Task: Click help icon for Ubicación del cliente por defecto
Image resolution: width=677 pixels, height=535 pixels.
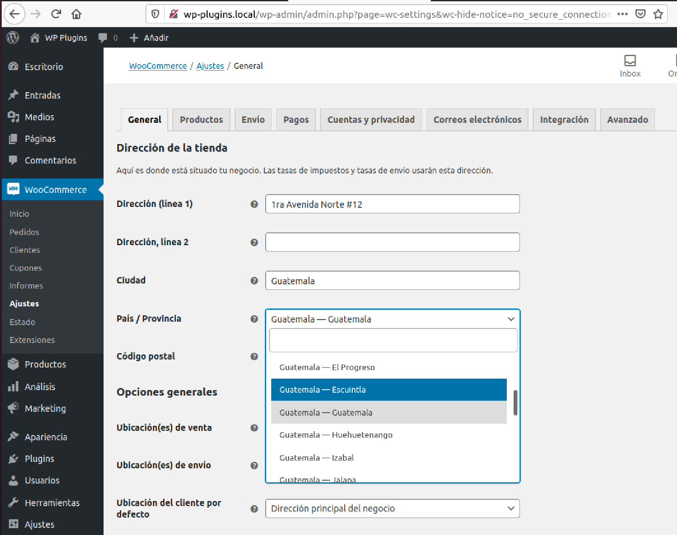Action: coord(254,509)
